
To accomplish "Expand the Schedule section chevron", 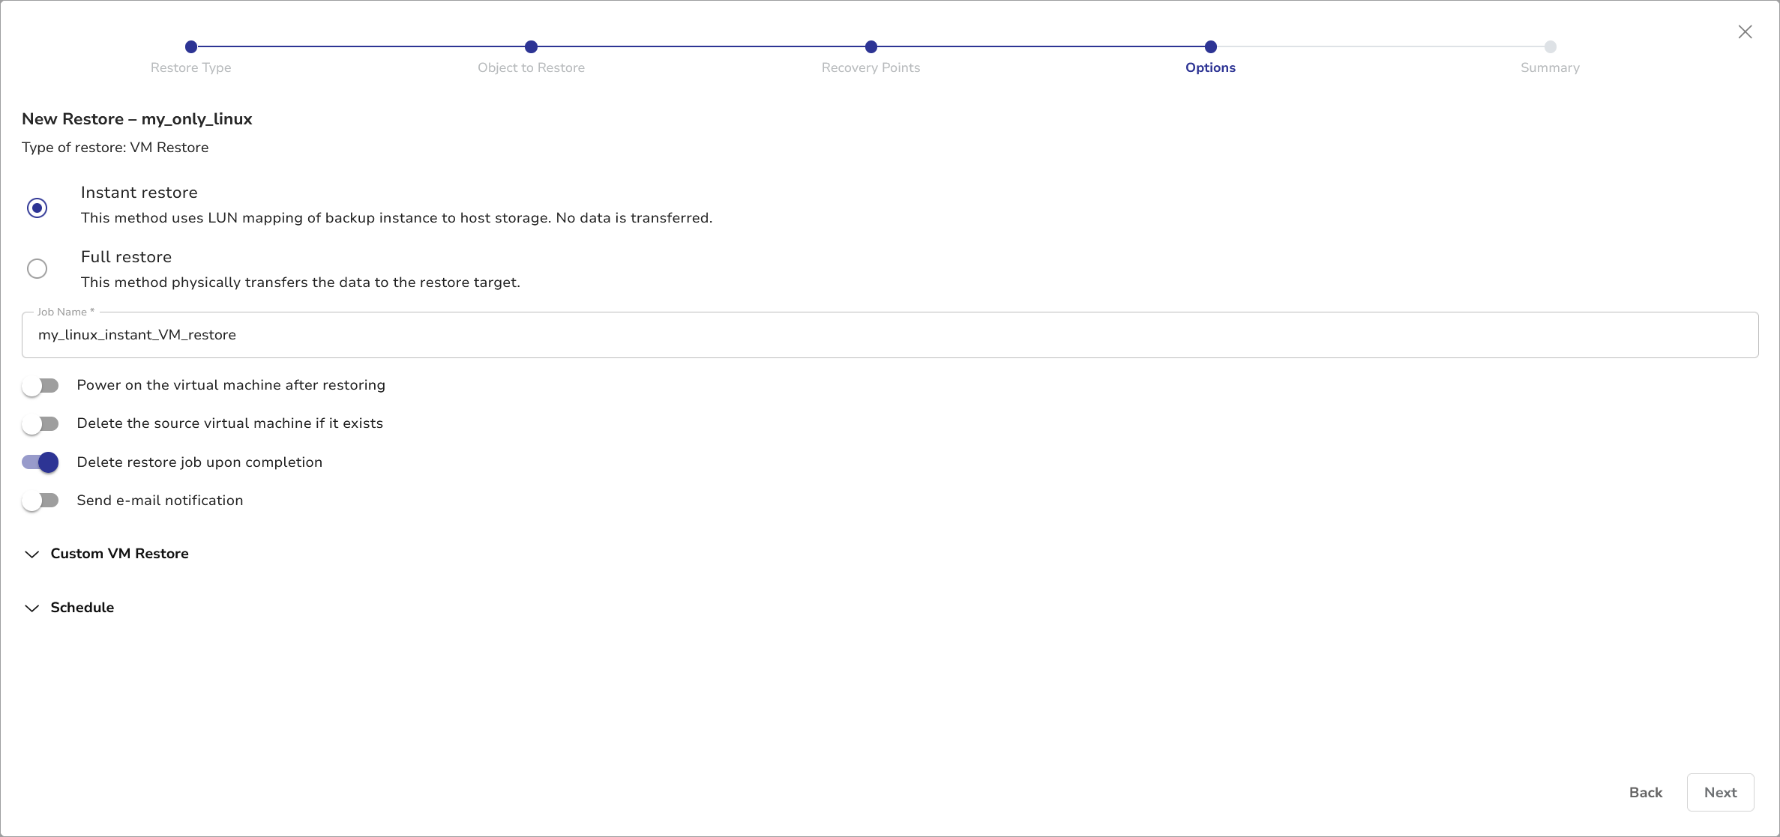I will (31, 608).
